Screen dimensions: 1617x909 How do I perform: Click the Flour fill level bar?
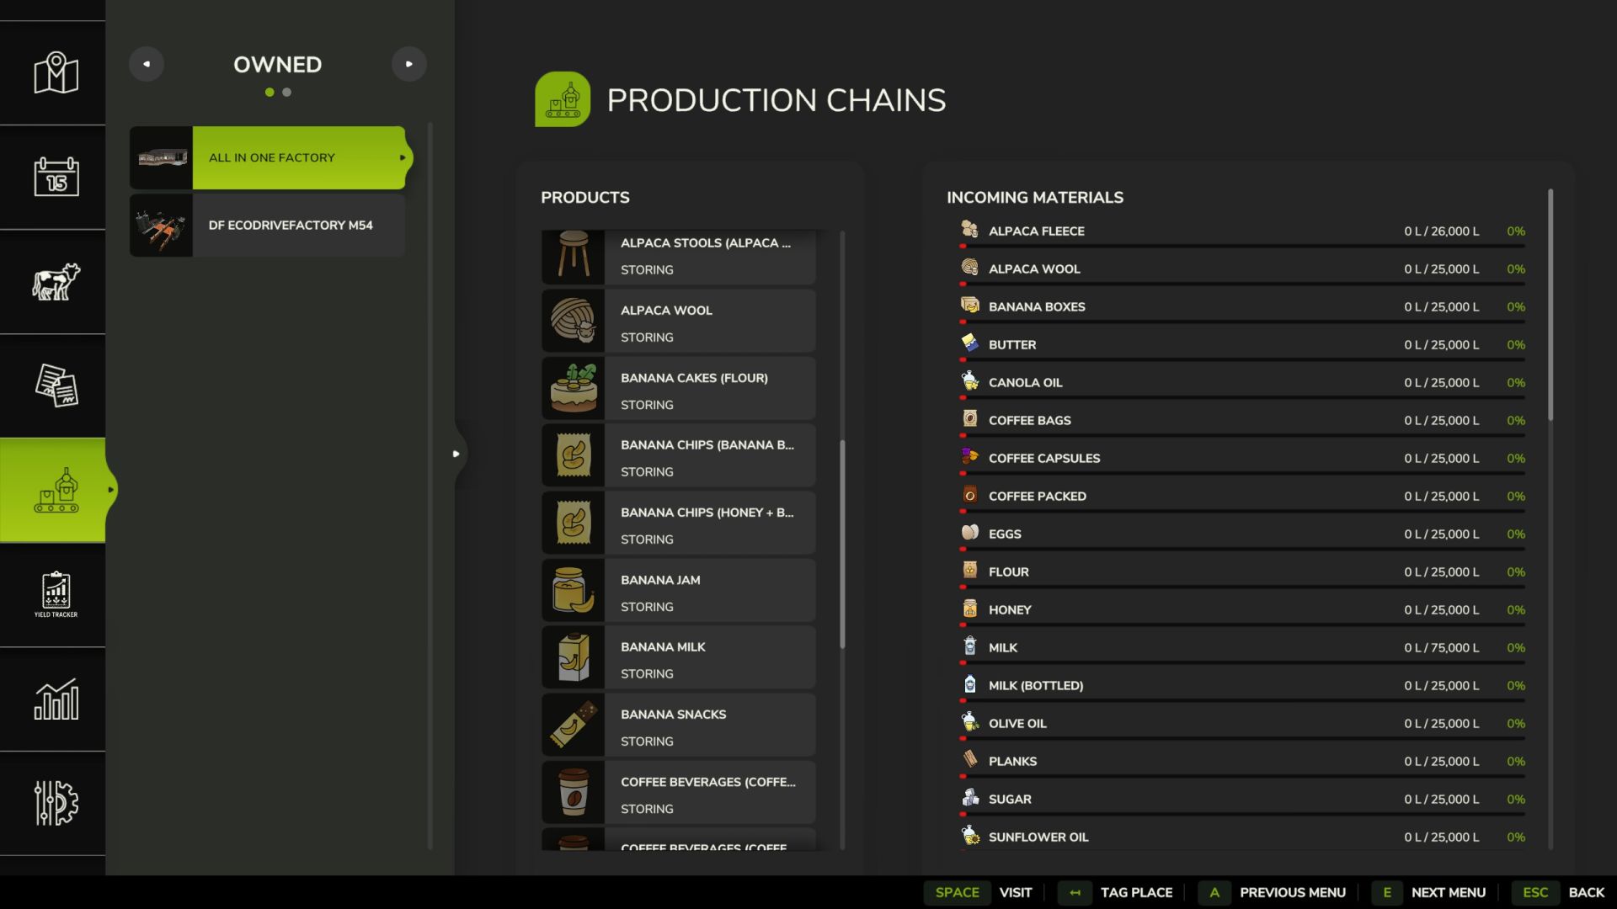coord(1242,587)
